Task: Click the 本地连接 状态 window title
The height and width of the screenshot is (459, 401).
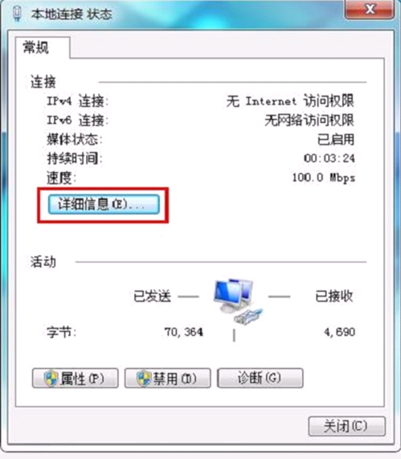Action: pos(72,14)
